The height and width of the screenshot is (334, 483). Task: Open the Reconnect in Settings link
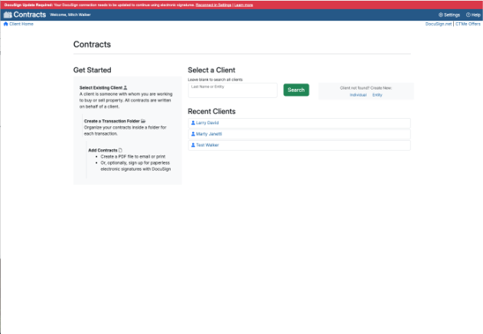point(214,5)
